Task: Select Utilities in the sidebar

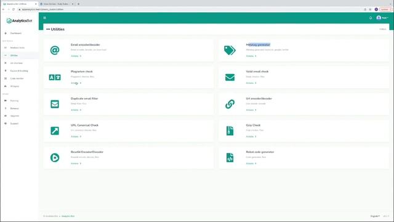Action: 14,55
